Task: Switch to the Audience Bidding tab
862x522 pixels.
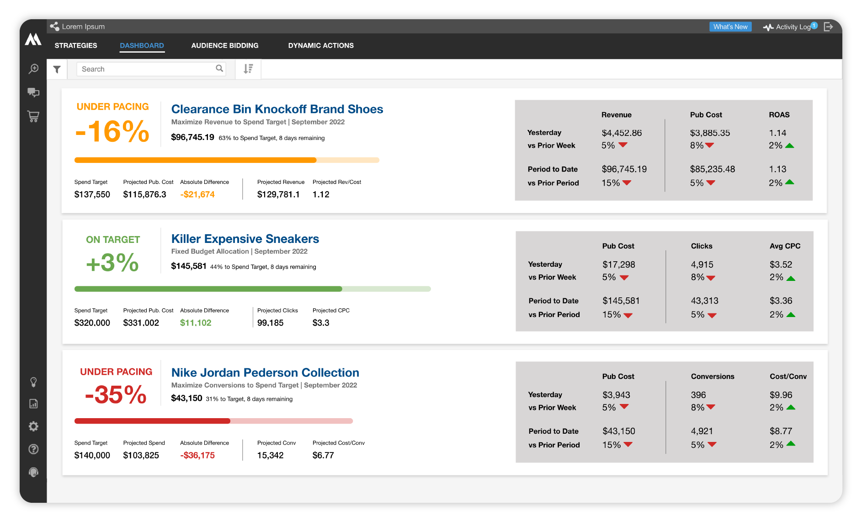Action: click(x=224, y=45)
